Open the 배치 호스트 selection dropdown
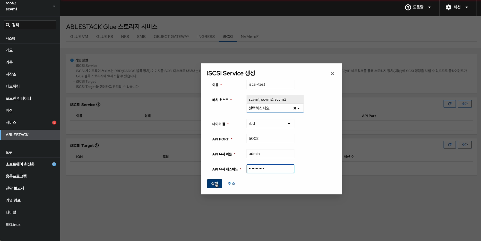The width and height of the screenshot is (481, 241). click(299, 108)
